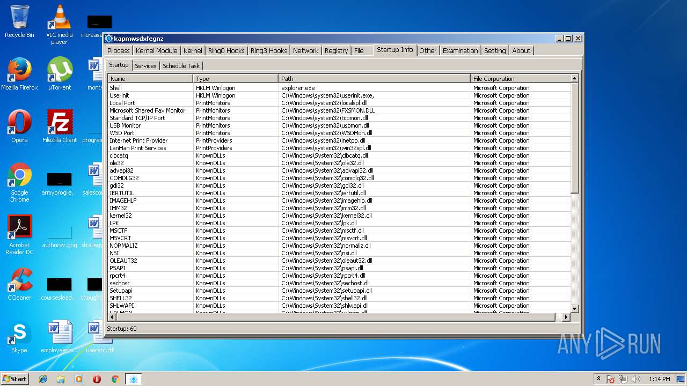Screen dimensions: 687x386
Task: Click horizontal scrollbar right arrow
Action: pyautogui.click(x=566, y=317)
